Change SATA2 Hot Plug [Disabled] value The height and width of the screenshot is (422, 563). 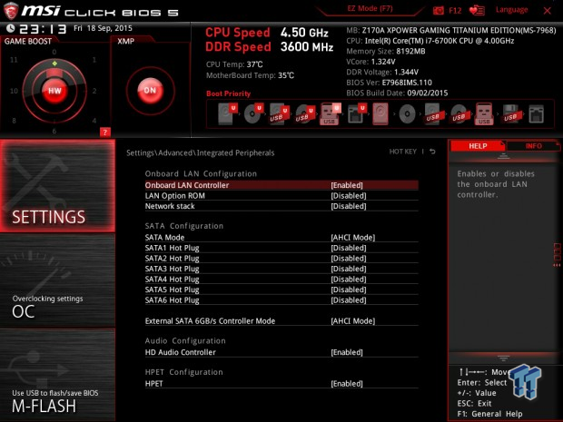349,259
